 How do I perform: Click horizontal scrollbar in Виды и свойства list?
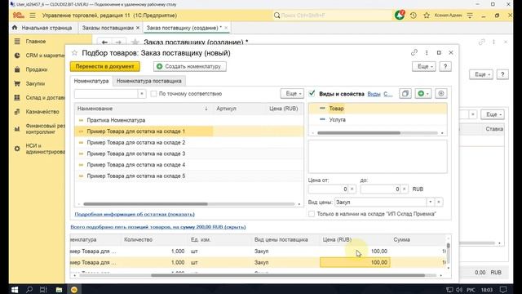(359, 132)
